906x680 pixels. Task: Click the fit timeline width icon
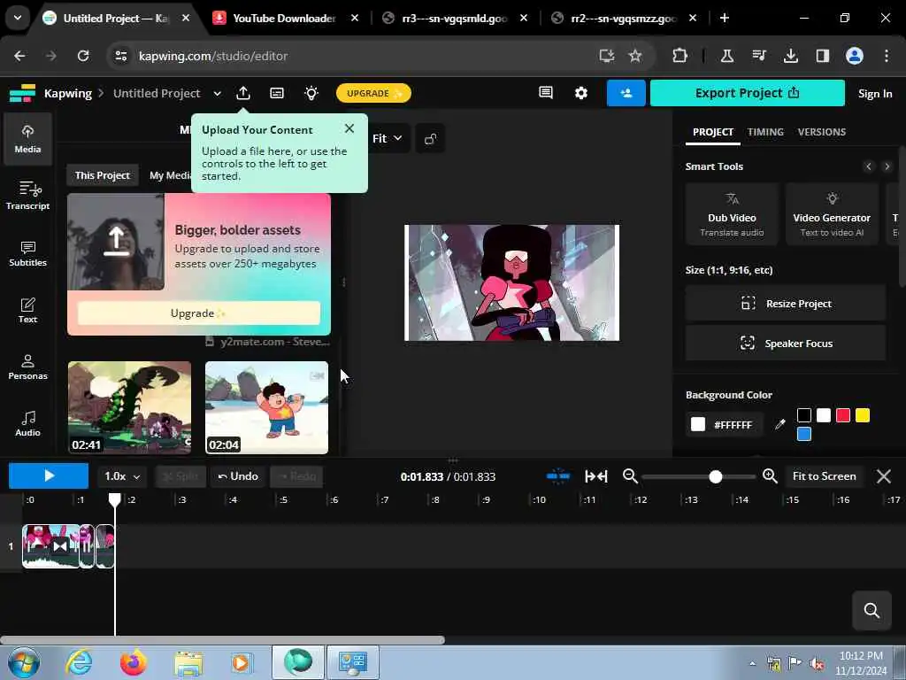(595, 475)
